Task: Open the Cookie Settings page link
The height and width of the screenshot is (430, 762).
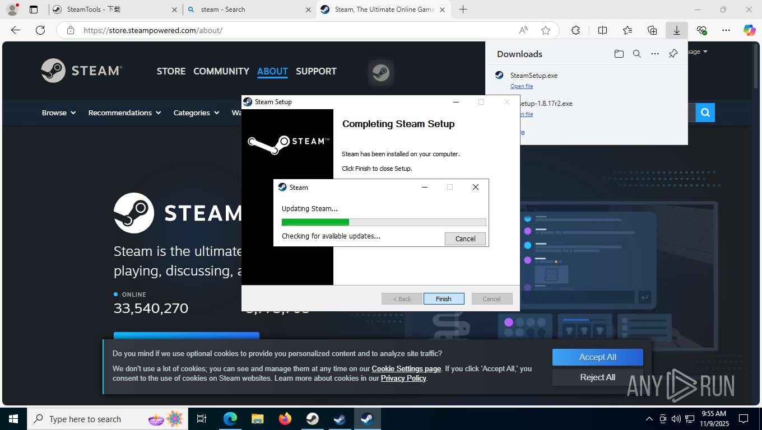Action: tap(406, 368)
